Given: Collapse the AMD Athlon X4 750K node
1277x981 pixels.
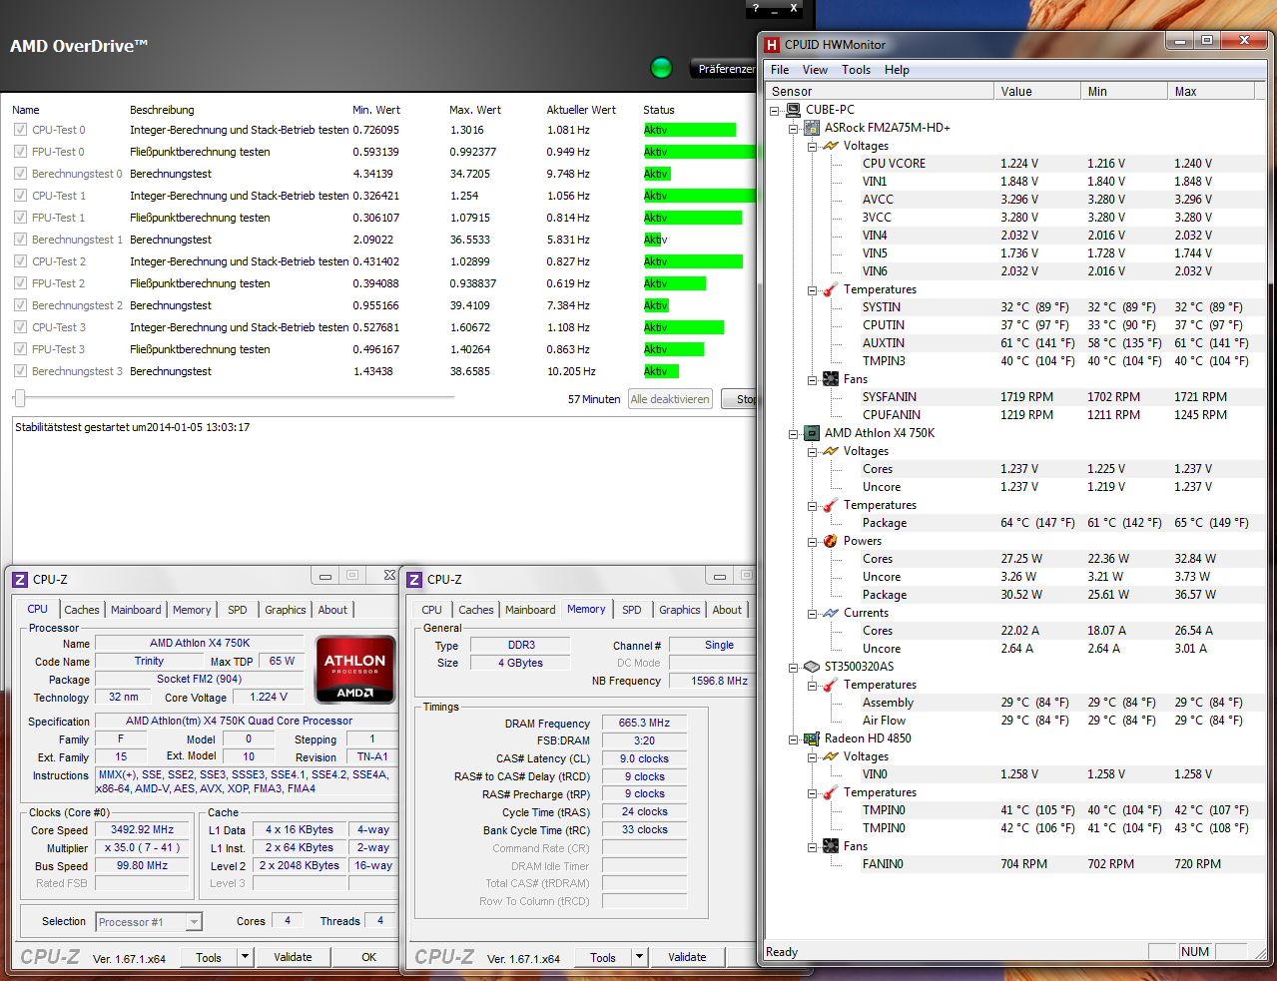Looking at the screenshot, I should coord(794,433).
